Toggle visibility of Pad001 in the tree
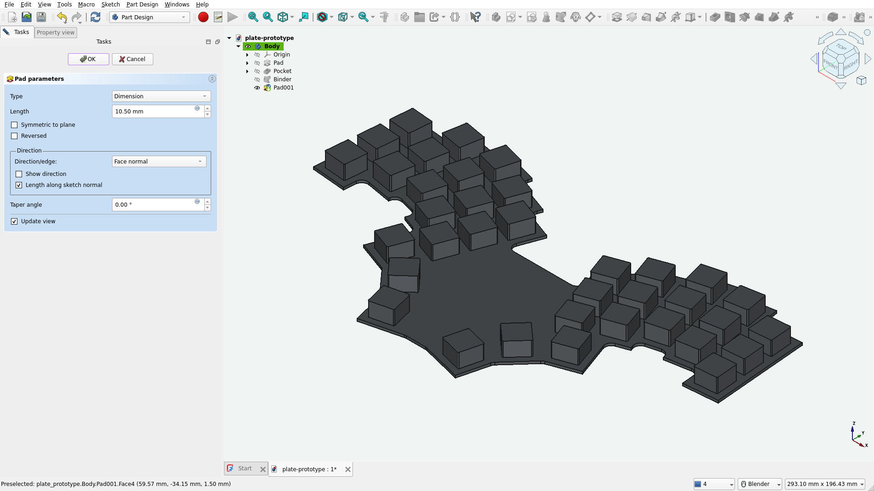The width and height of the screenshot is (874, 491). (257, 88)
